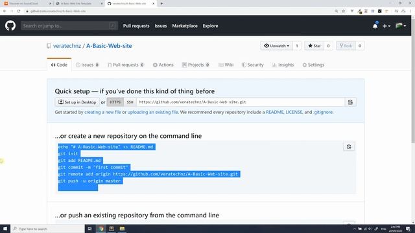
Task: Open the Security tab
Action: point(252,65)
